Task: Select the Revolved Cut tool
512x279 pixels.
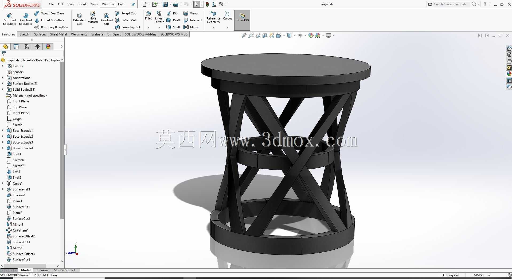Action: tap(107, 19)
